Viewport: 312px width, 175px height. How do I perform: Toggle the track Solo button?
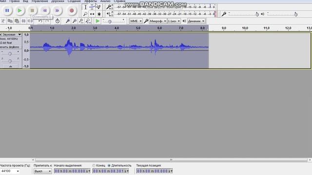coord(16,47)
